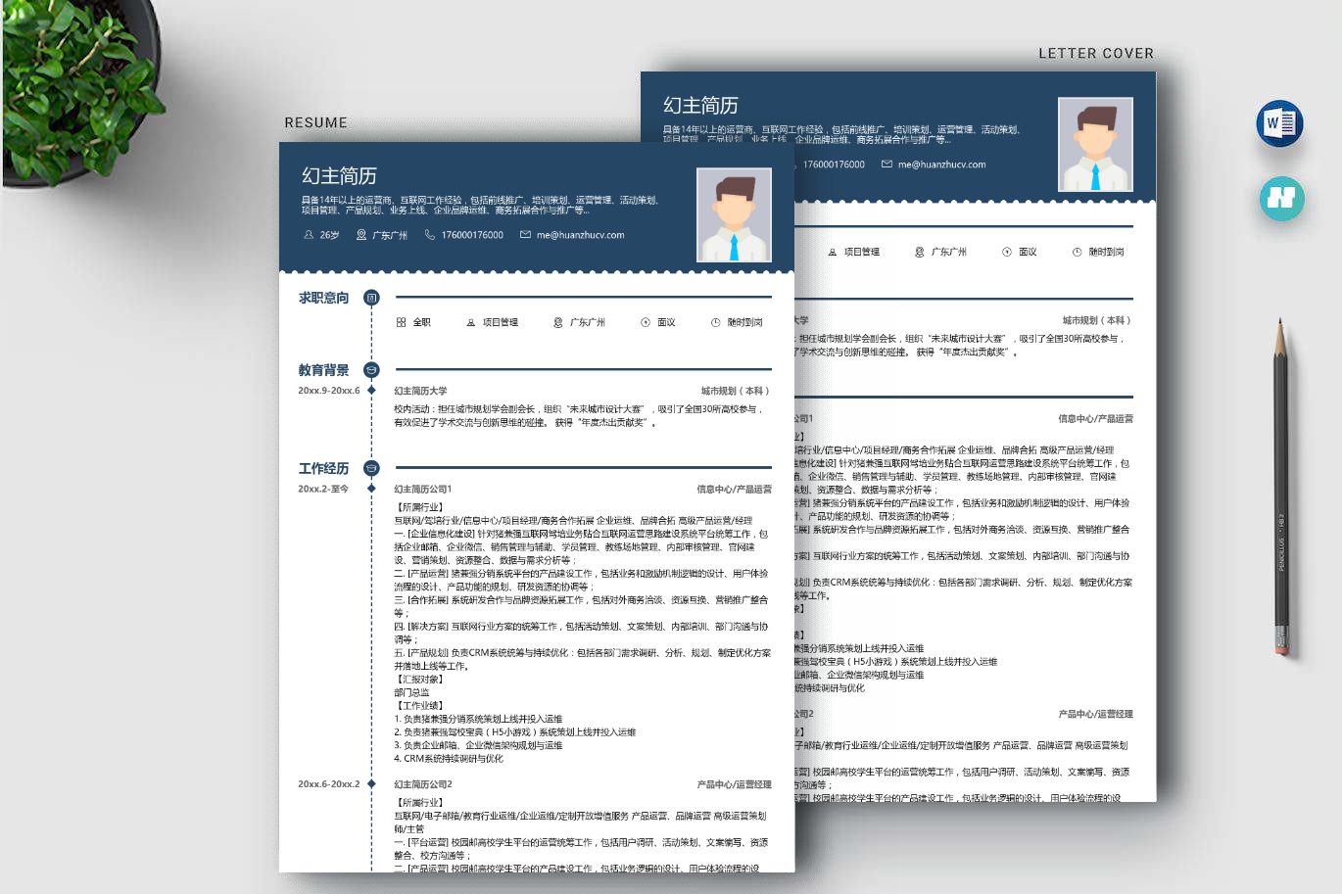Click the Word document format icon
The image size is (1342, 894).
1279,123
